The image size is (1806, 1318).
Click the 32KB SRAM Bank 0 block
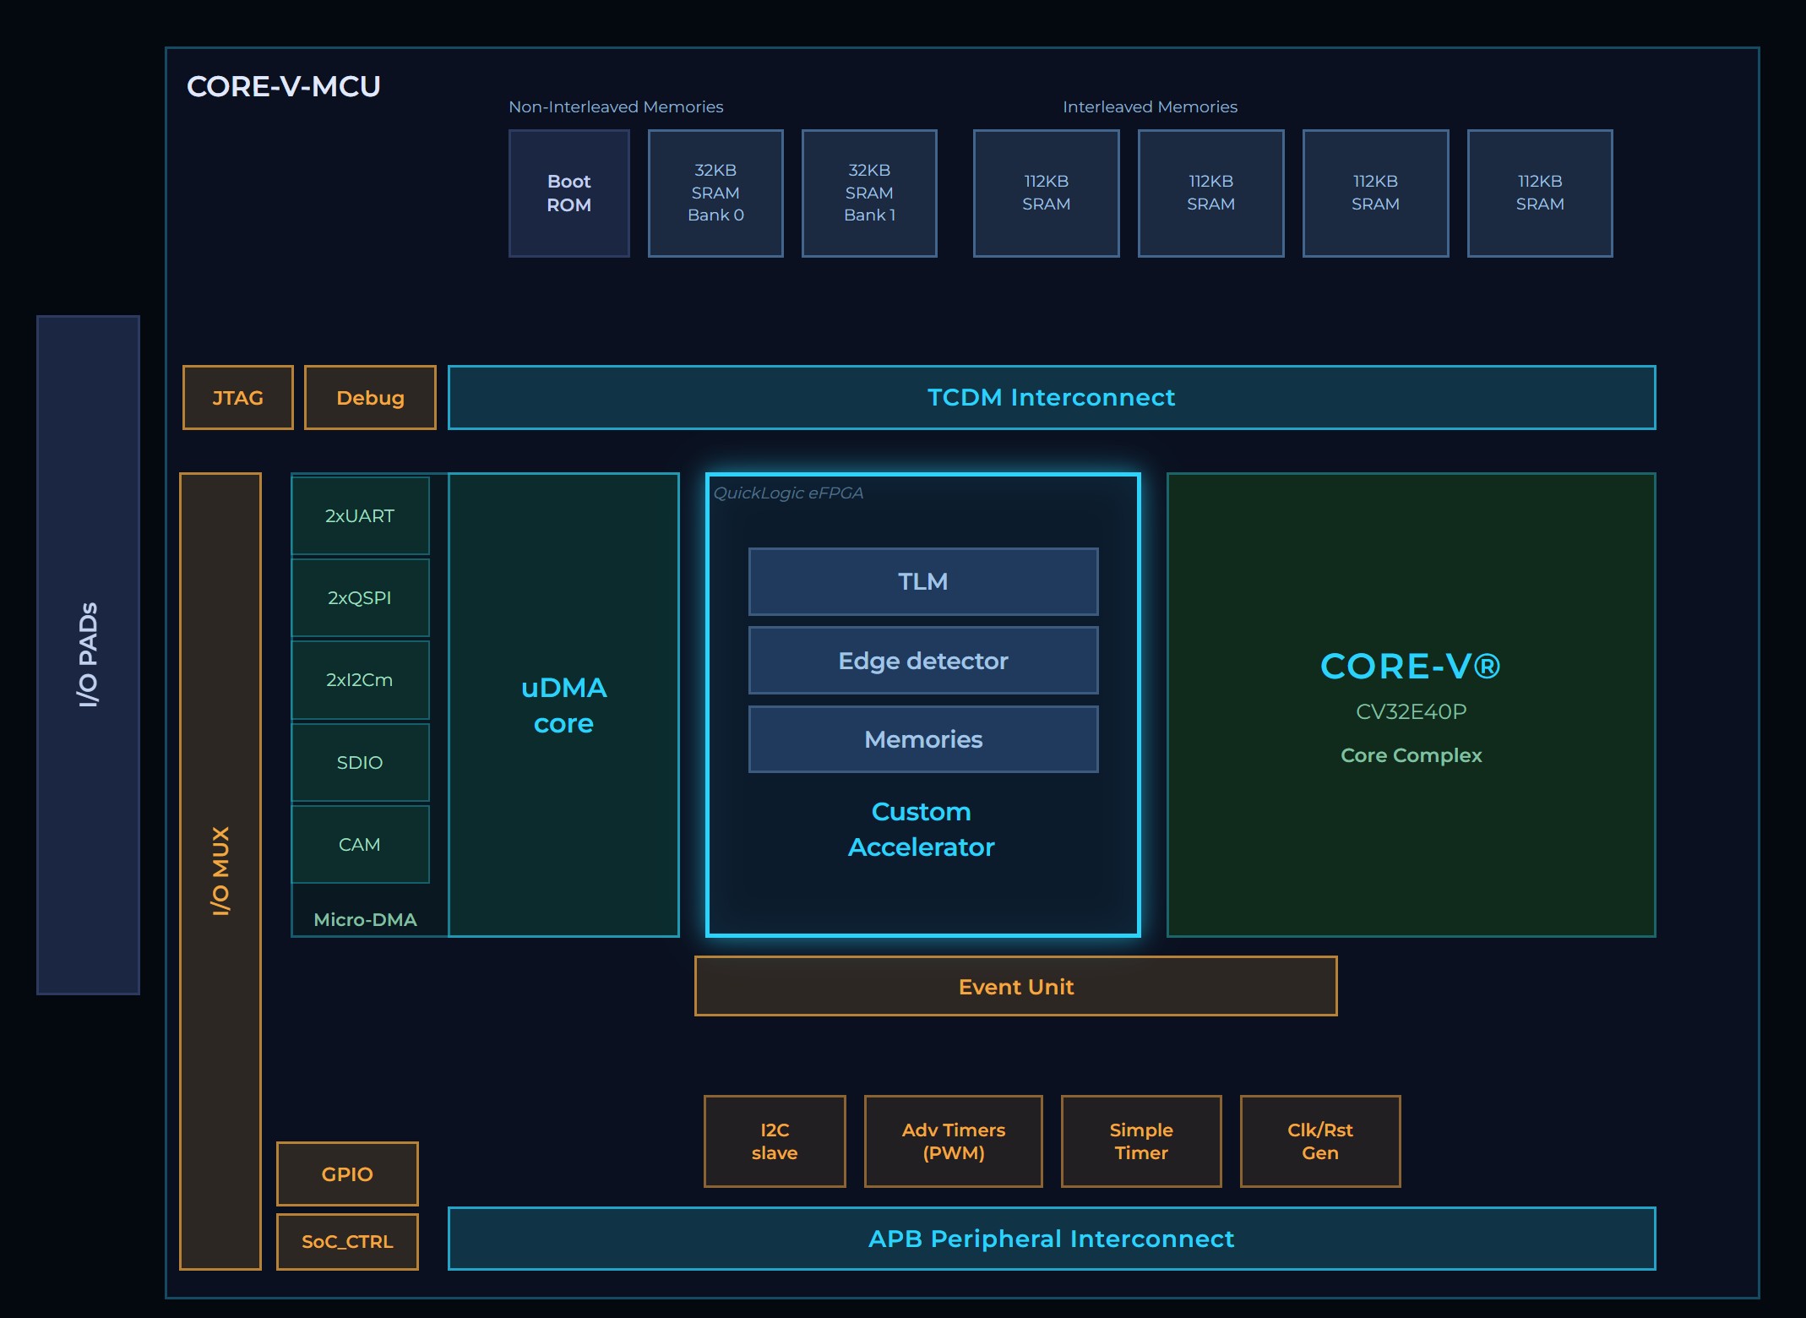tap(715, 193)
